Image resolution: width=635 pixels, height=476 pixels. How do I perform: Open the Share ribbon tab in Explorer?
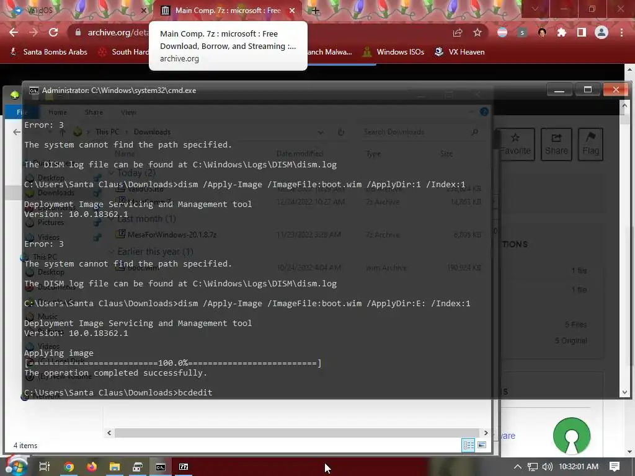click(x=94, y=112)
